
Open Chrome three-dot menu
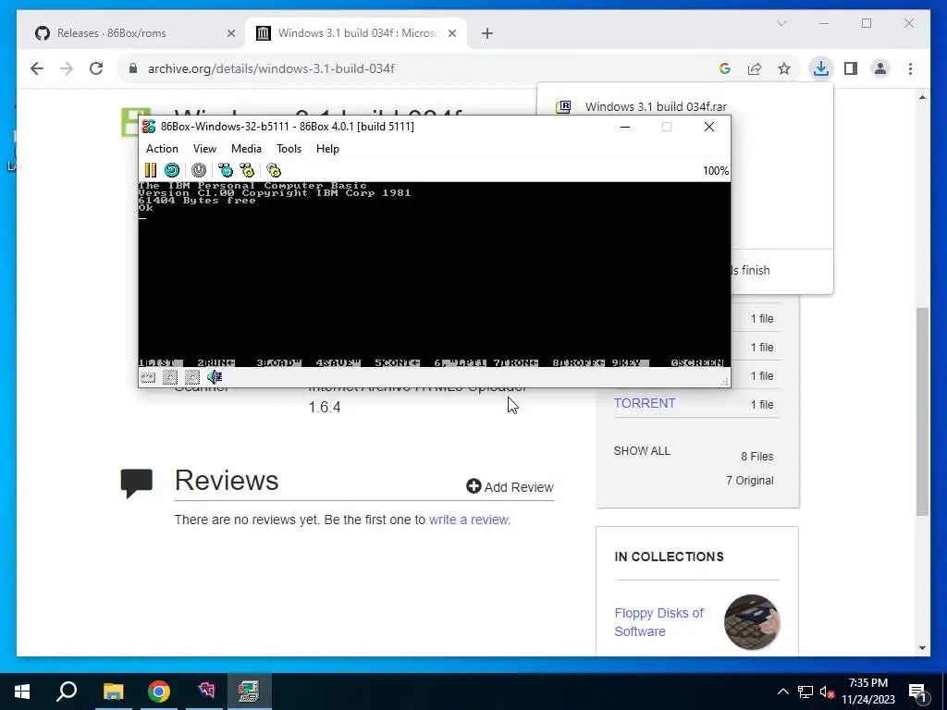(910, 68)
